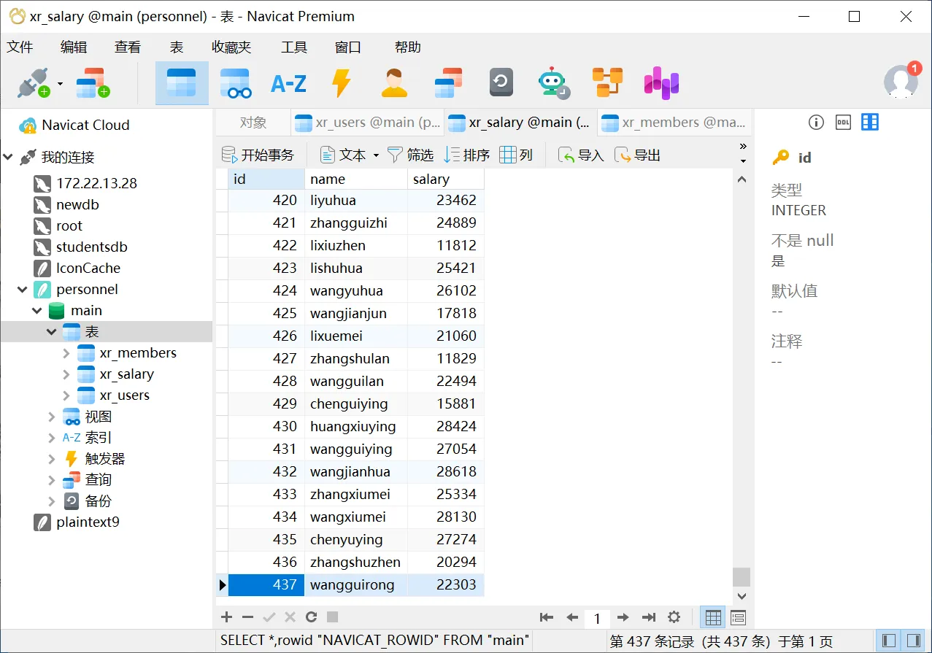Open the Automation robot icon
This screenshot has width=932, height=653.
(553, 83)
